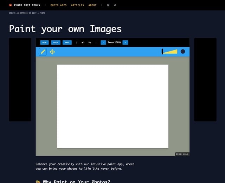Go to PHOTO EDIT TOOLS home link

(x=27, y=5)
